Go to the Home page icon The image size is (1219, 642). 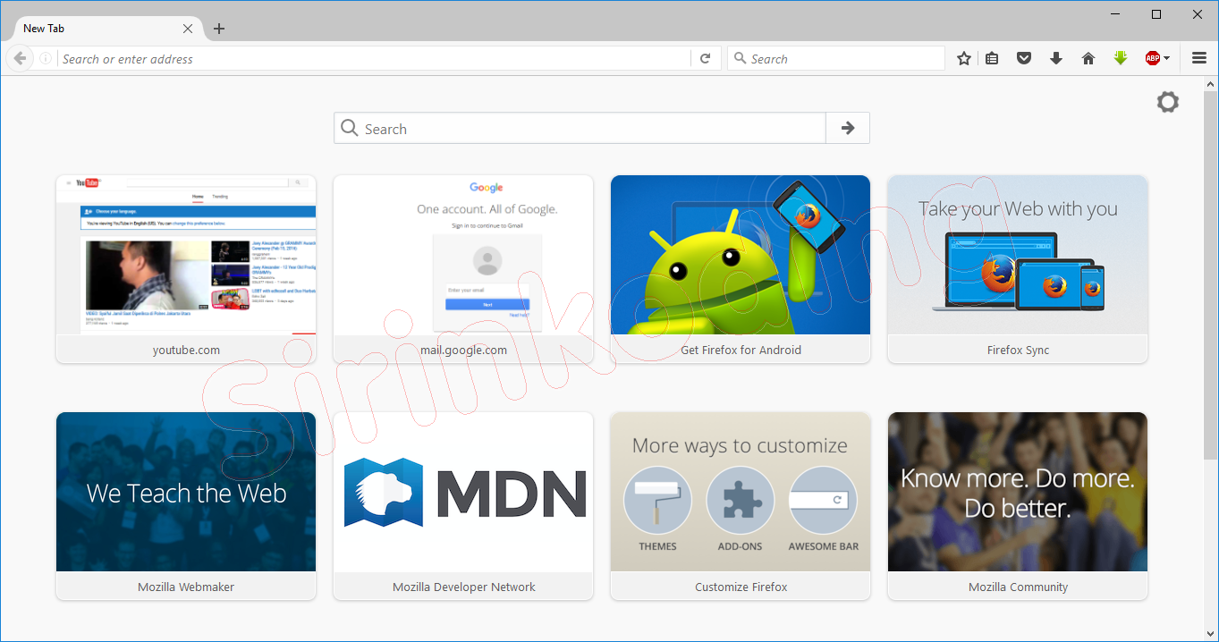(1088, 59)
